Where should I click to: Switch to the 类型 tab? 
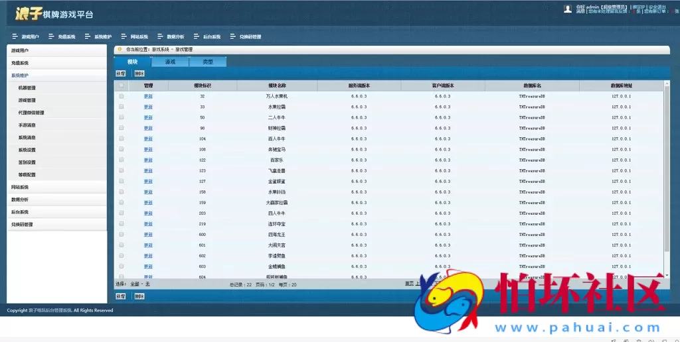(x=208, y=62)
